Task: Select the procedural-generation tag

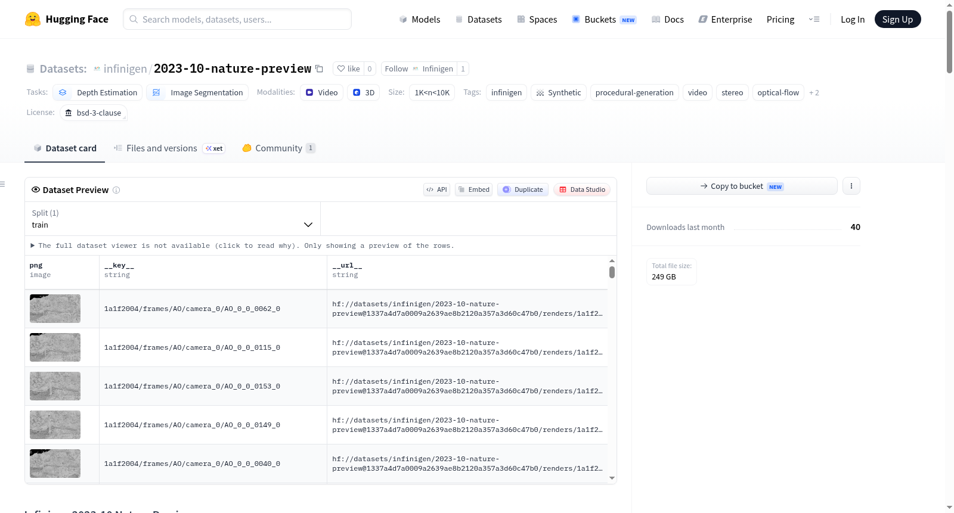Action: 634,92
